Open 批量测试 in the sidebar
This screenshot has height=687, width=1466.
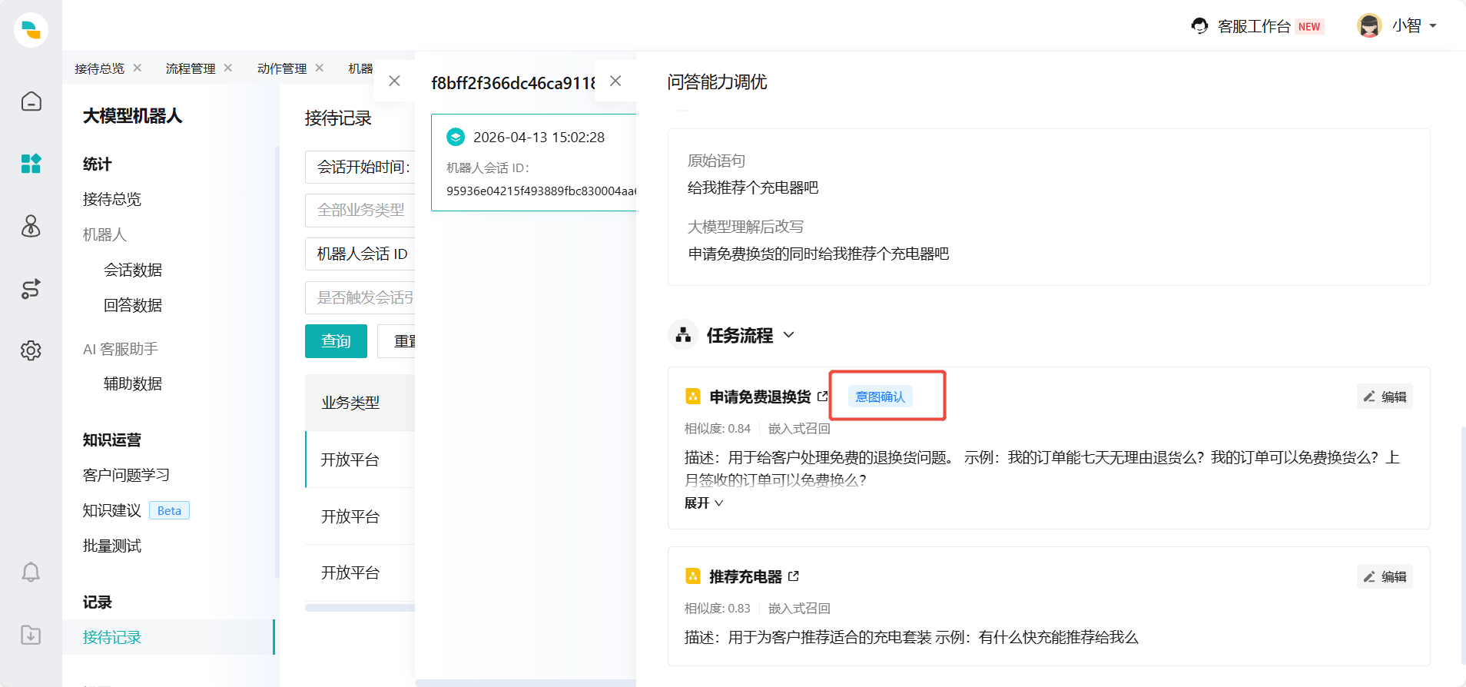(112, 546)
